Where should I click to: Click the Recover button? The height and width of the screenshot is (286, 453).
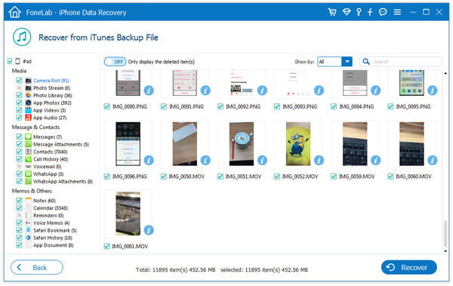point(408,267)
